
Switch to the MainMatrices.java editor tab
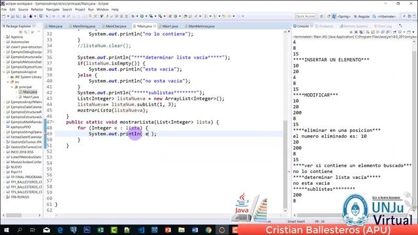click(x=201, y=26)
